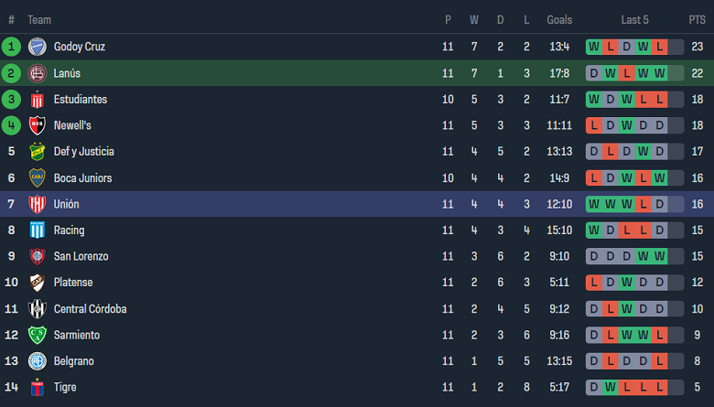Click Lanús's latest win result badge
Image resolution: width=714 pixels, height=407 pixels.
660,73
